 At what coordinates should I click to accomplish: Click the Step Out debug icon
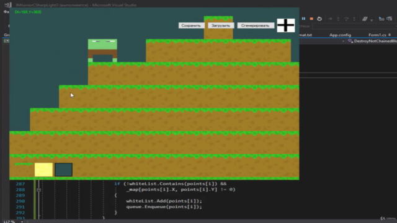click(x=354, y=19)
